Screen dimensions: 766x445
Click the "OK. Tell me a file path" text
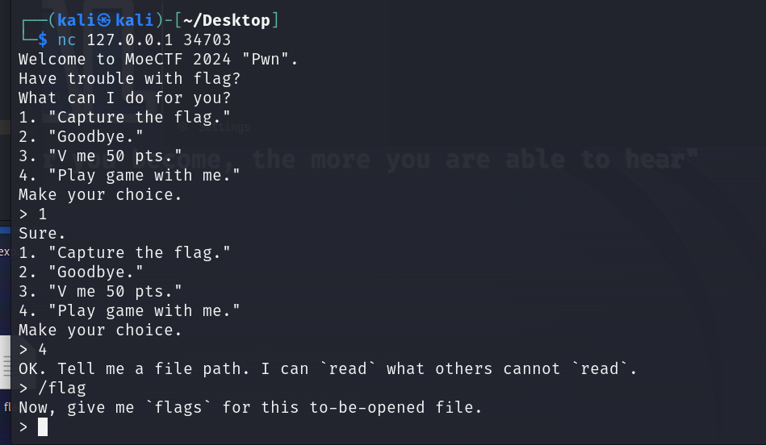click(163, 369)
